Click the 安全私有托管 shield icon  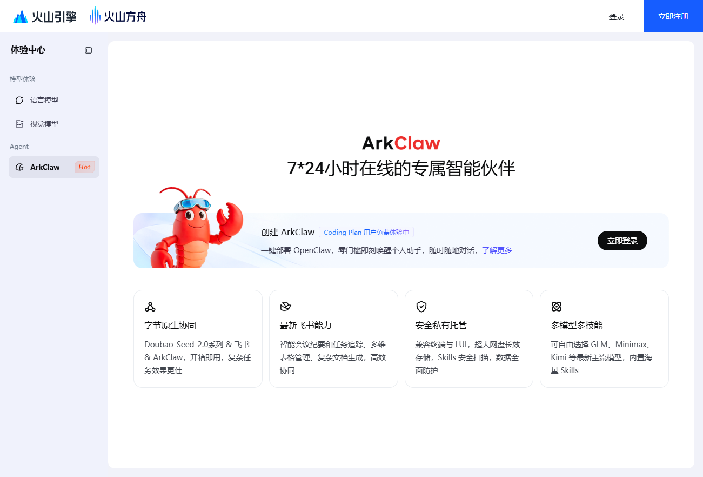tap(420, 306)
